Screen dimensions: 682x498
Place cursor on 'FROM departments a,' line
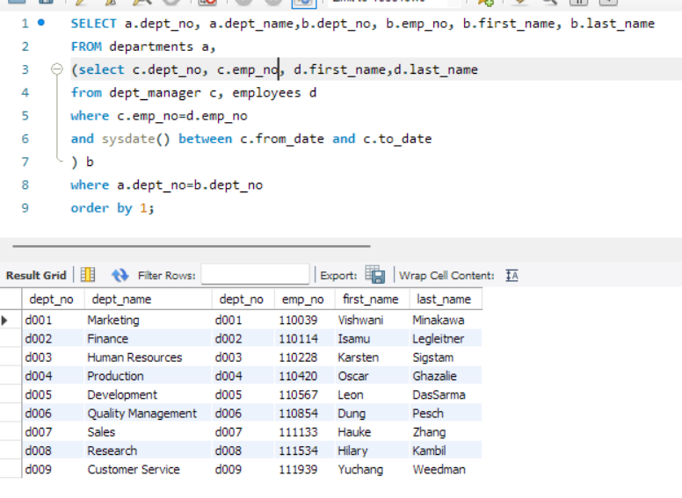pyautogui.click(x=143, y=47)
